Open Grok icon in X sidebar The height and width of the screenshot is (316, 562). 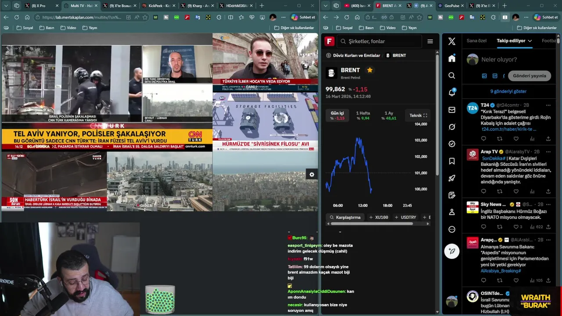coord(452,127)
